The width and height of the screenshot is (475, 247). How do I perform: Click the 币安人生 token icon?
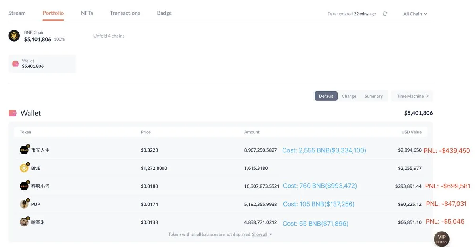(24, 150)
